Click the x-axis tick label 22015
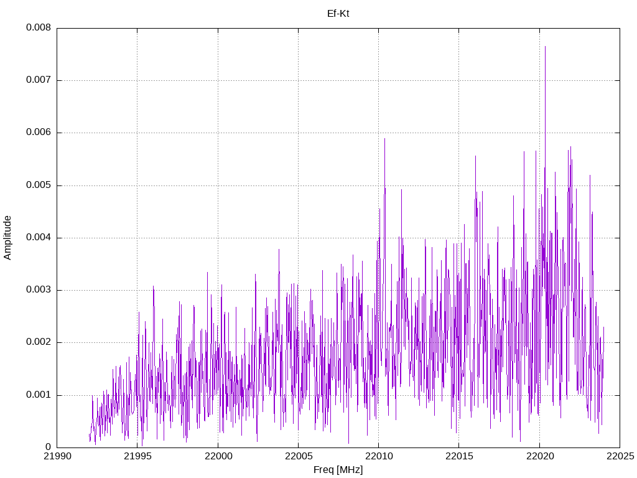 [x=459, y=456]
